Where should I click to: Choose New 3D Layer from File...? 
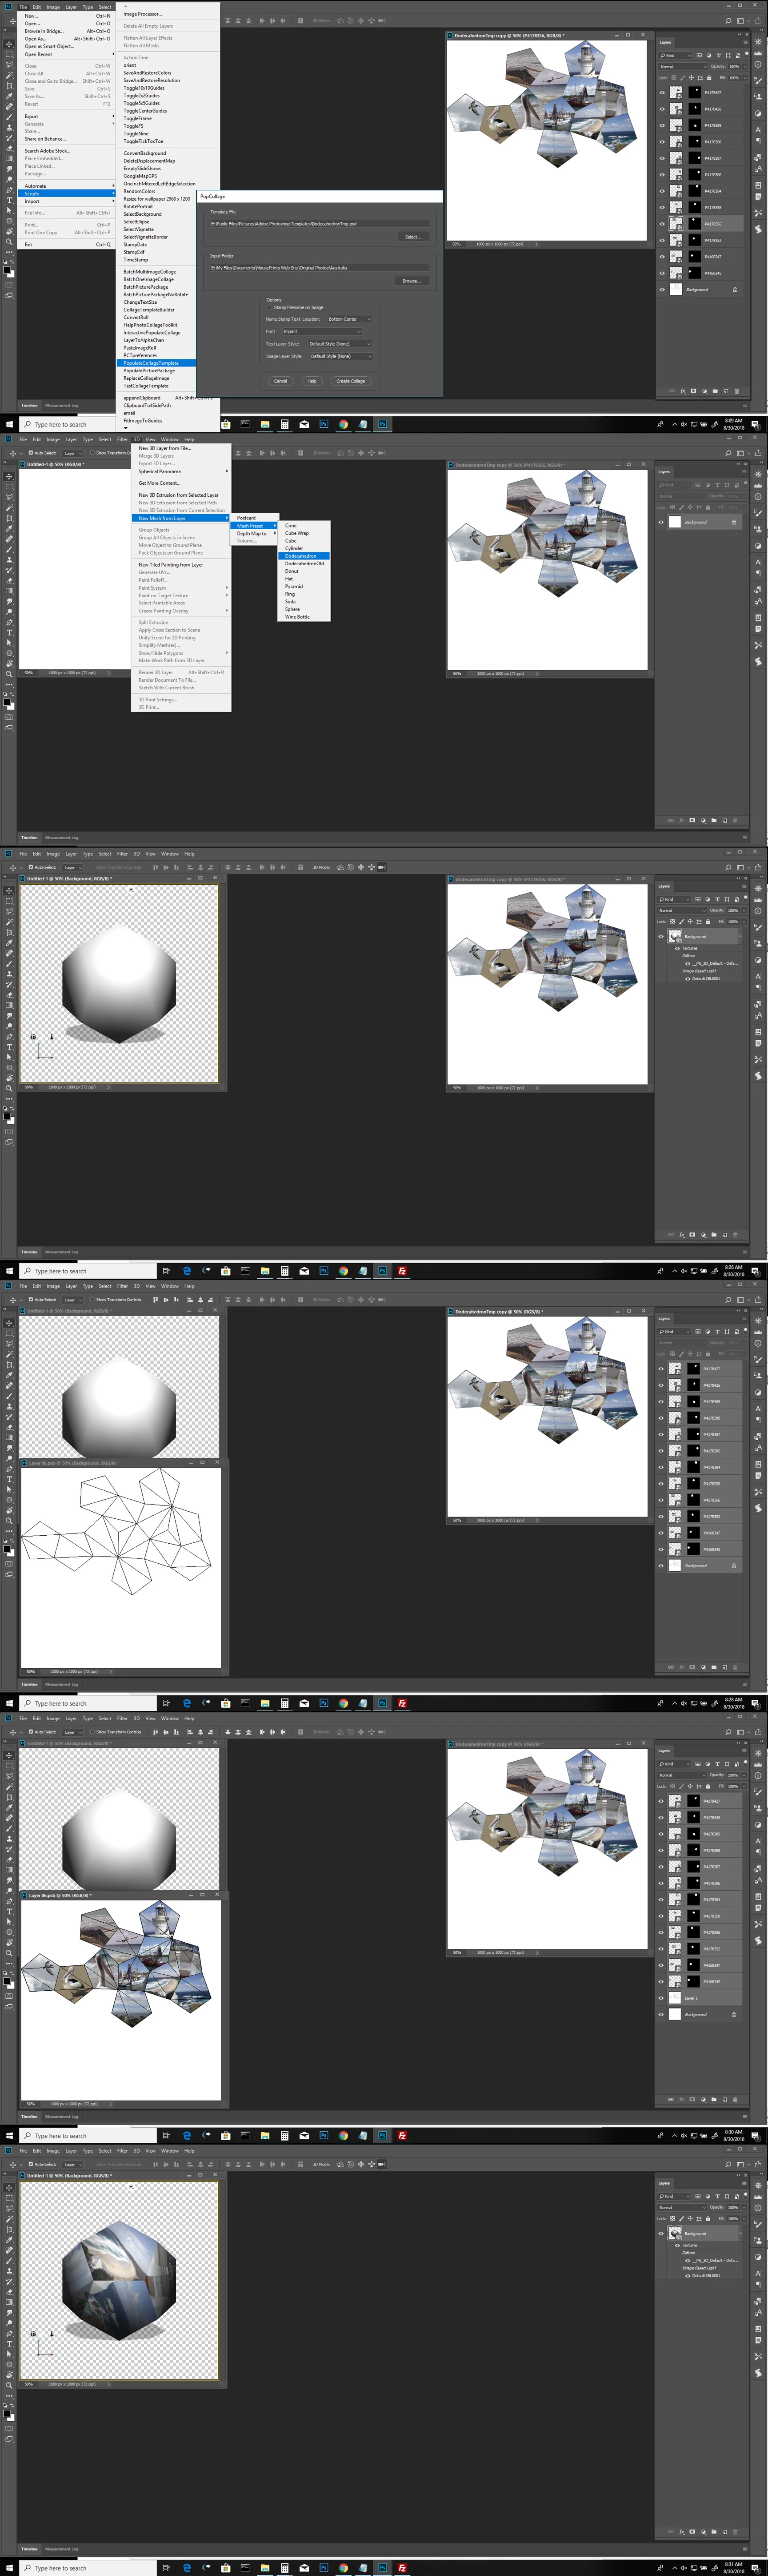click(x=181, y=448)
